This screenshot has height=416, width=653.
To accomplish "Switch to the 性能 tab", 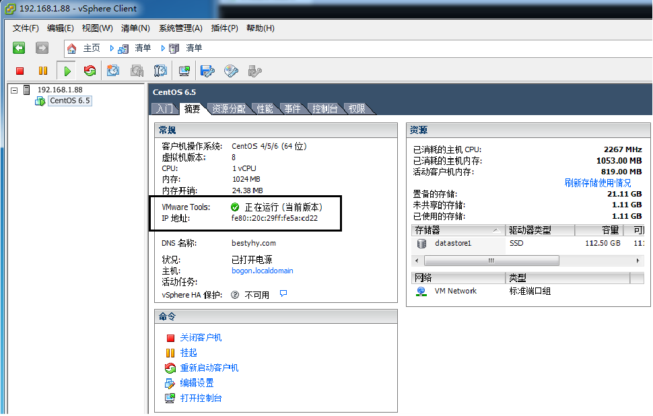I will tap(265, 108).
